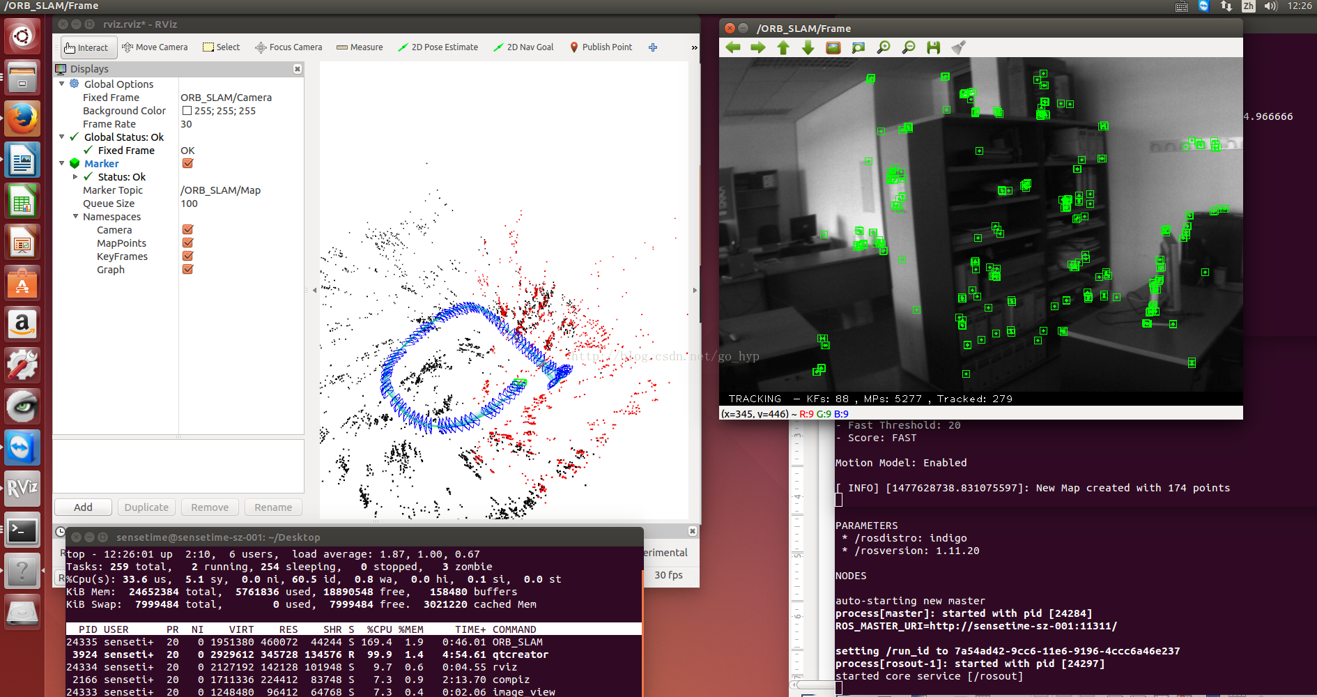Close the Displays panel with its x icon

(298, 69)
